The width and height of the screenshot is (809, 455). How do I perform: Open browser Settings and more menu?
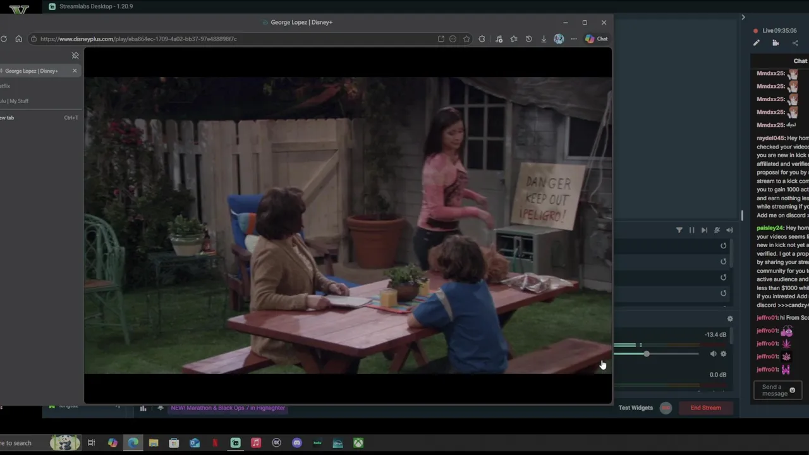(x=574, y=39)
